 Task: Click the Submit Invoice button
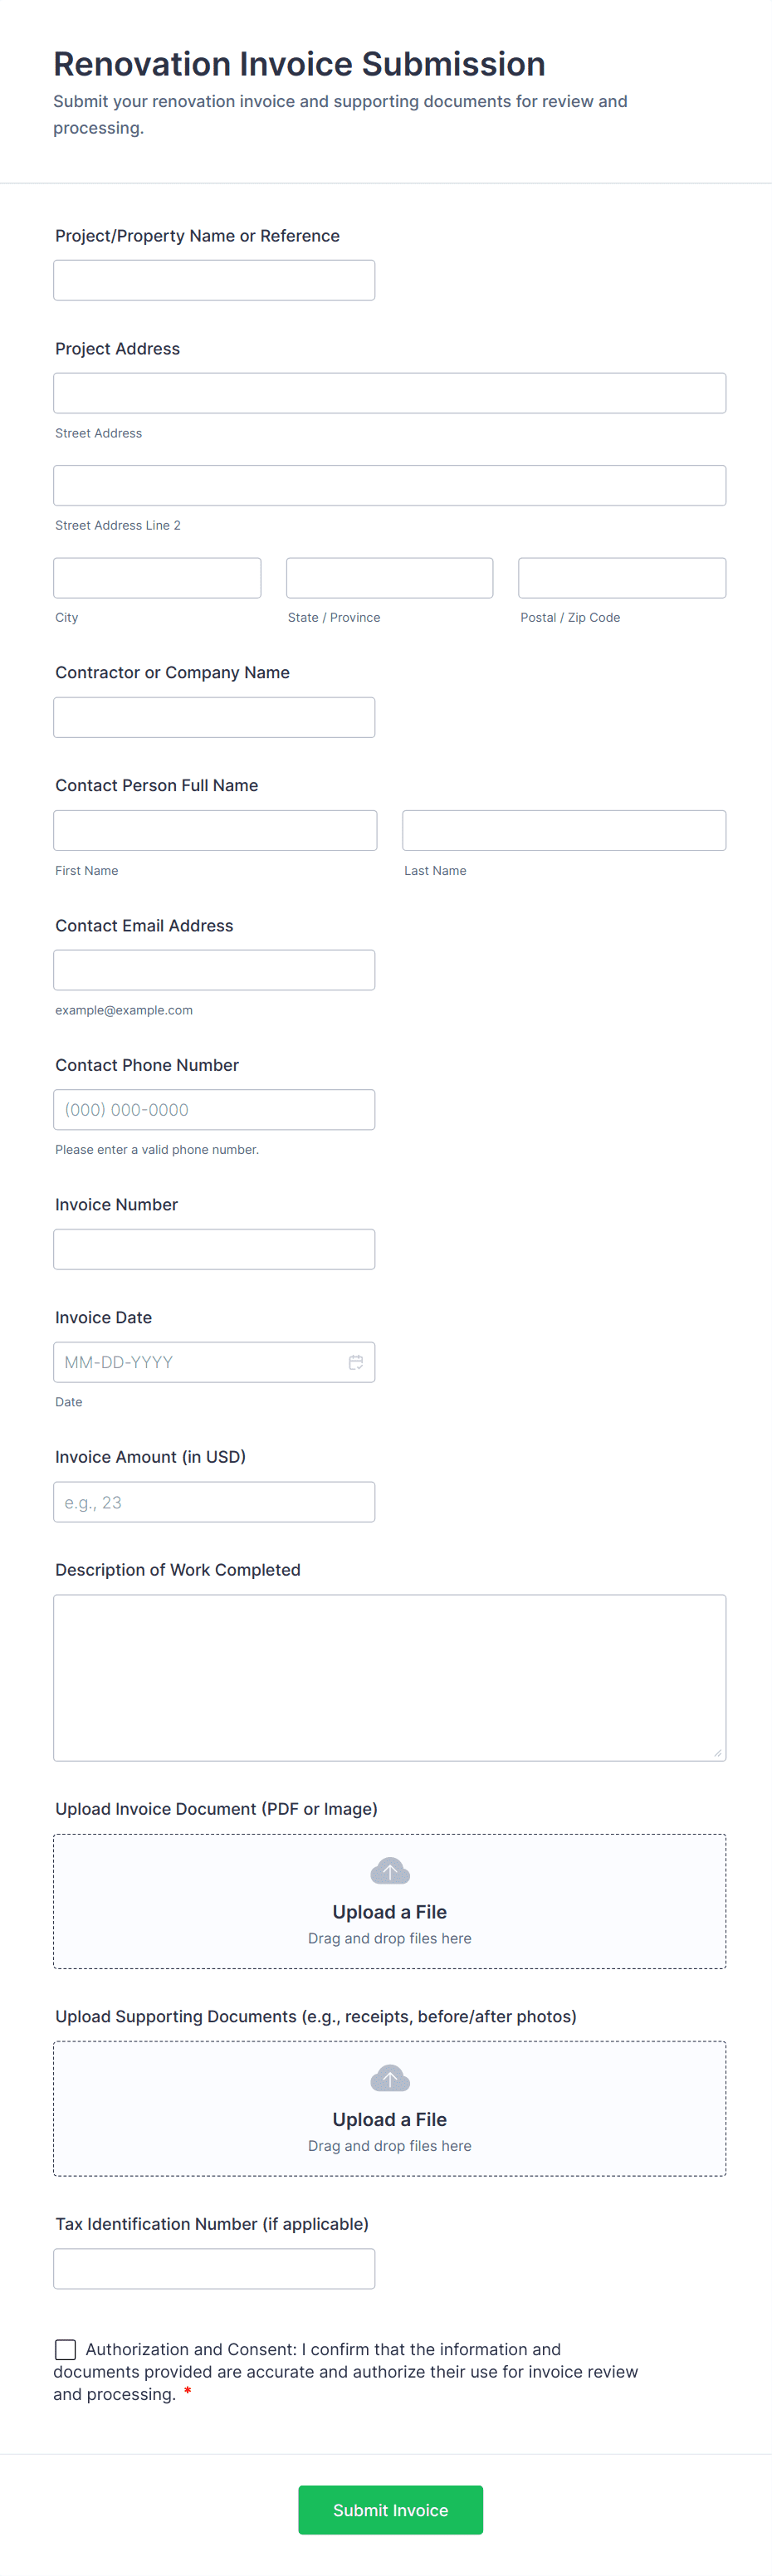point(390,2510)
